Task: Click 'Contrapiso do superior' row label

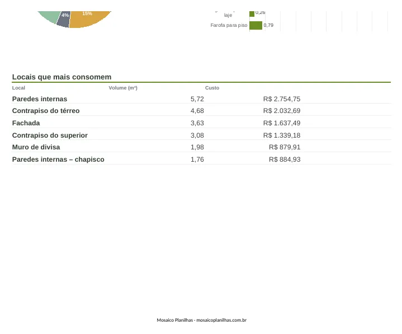Action: 50,135
